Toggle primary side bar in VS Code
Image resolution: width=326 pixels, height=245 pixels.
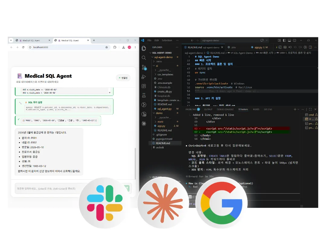[284, 40]
